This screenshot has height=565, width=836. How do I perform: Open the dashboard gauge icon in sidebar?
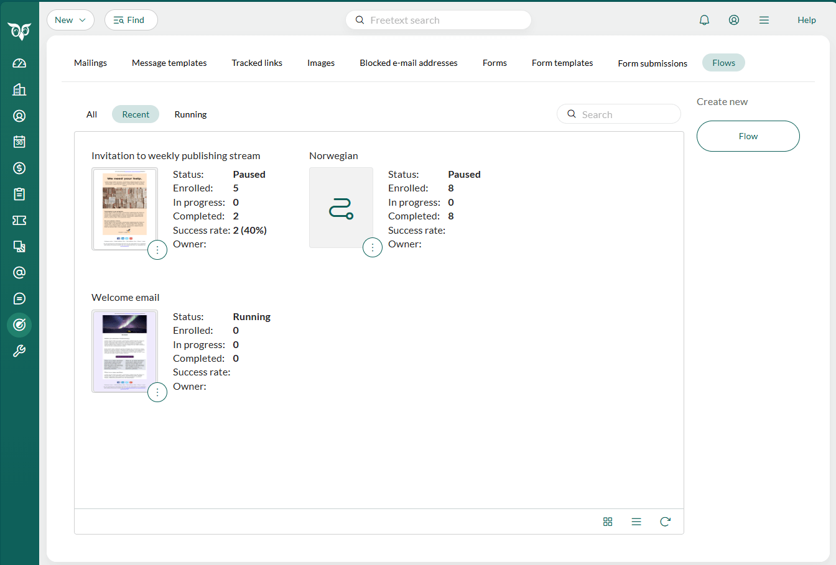19,63
